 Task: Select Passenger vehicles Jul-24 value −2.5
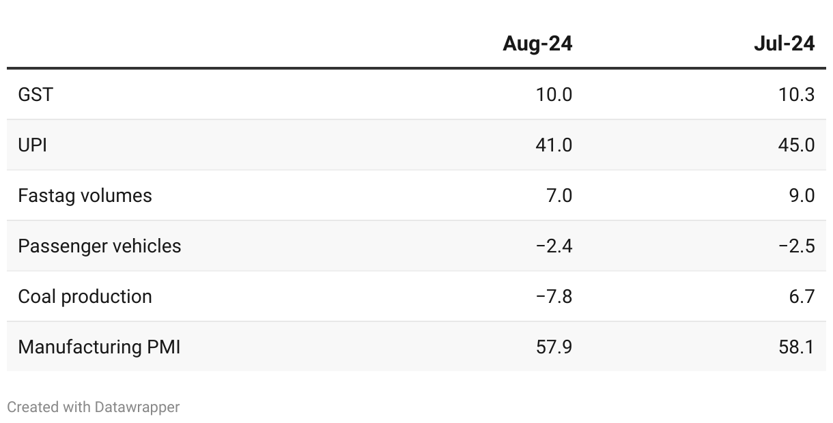[x=796, y=246]
